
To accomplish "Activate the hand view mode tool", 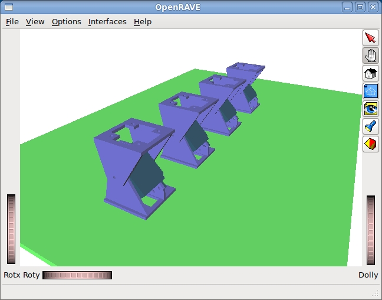I will [370, 56].
